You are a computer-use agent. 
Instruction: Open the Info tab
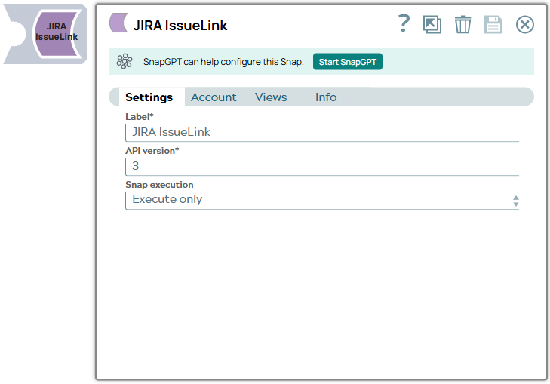tap(326, 97)
